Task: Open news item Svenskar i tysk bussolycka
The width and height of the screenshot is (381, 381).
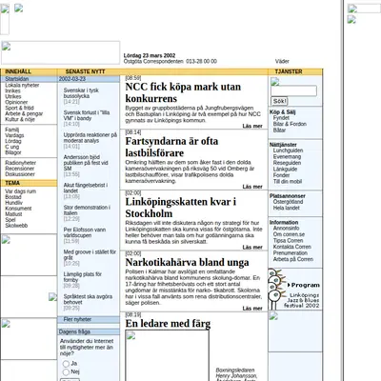Action: [81, 93]
